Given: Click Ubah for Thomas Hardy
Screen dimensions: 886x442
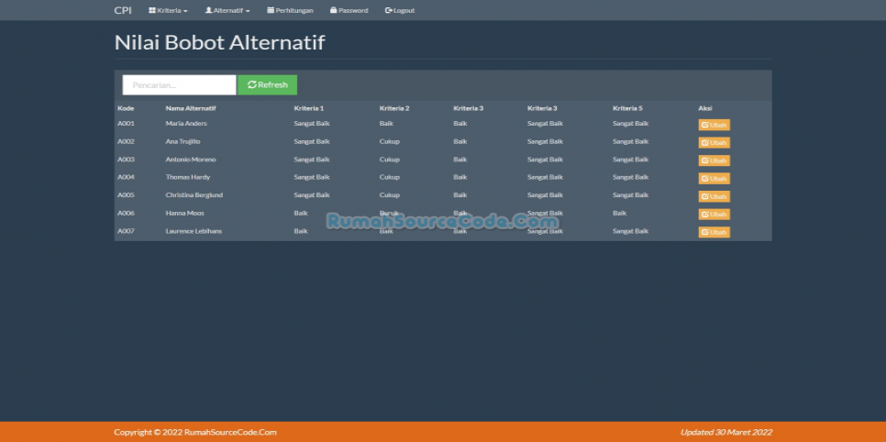Looking at the screenshot, I should pos(714,179).
